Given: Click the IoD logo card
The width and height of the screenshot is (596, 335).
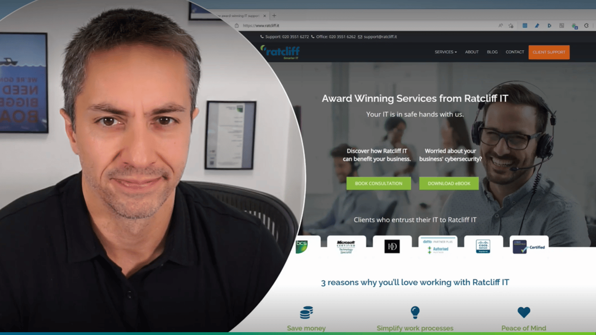Looking at the screenshot, I should pyautogui.click(x=392, y=246).
